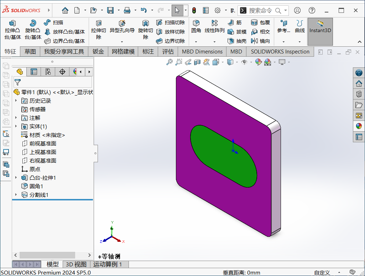The image size is (365, 276).
Task: Switch to the 评估 ribbon tab
Action: tap(168, 51)
